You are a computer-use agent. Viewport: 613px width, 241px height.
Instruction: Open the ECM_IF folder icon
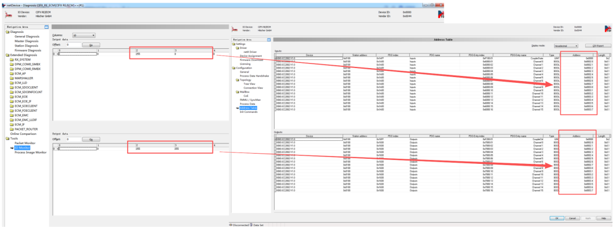pyautogui.click(x=12, y=124)
